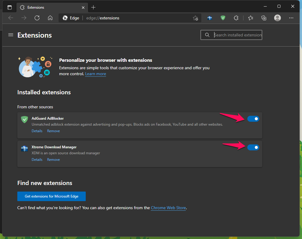Select the Extensions browser tab

[x=52, y=7]
